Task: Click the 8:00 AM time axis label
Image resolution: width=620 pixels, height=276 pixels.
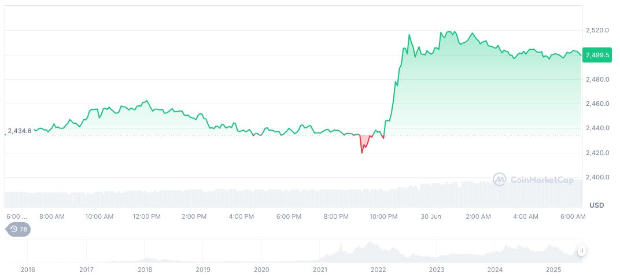Action: pos(52,216)
